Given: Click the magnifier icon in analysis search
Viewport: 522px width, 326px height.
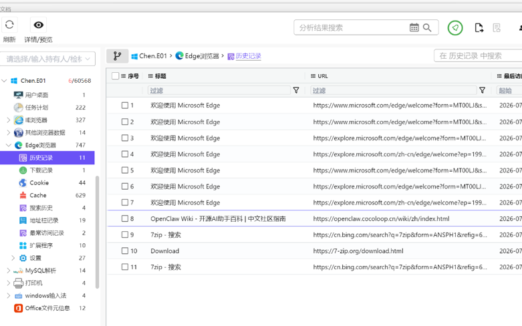Looking at the screenshot, I should [x=427, y=27].
